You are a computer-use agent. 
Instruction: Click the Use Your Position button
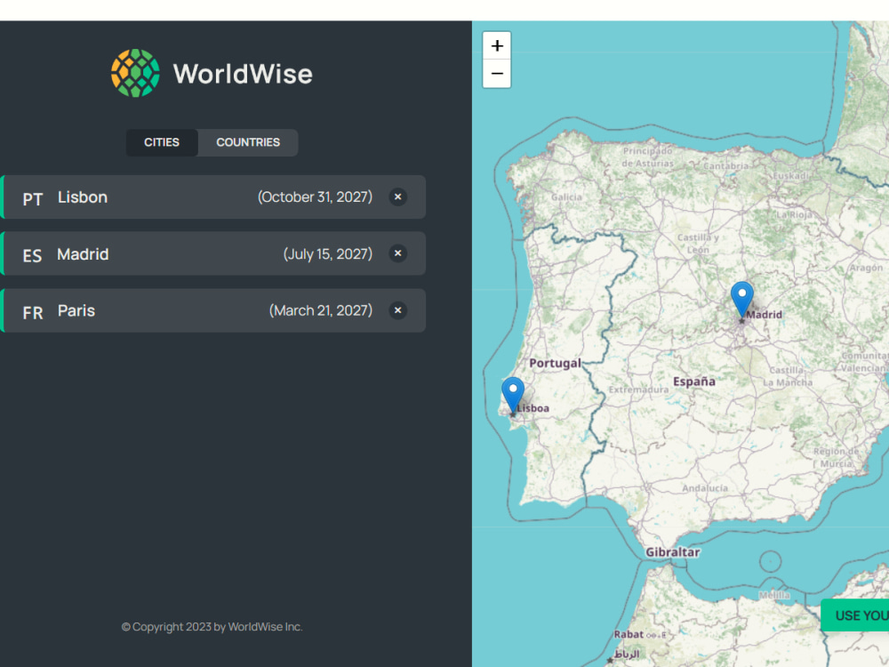coord(855,615)
